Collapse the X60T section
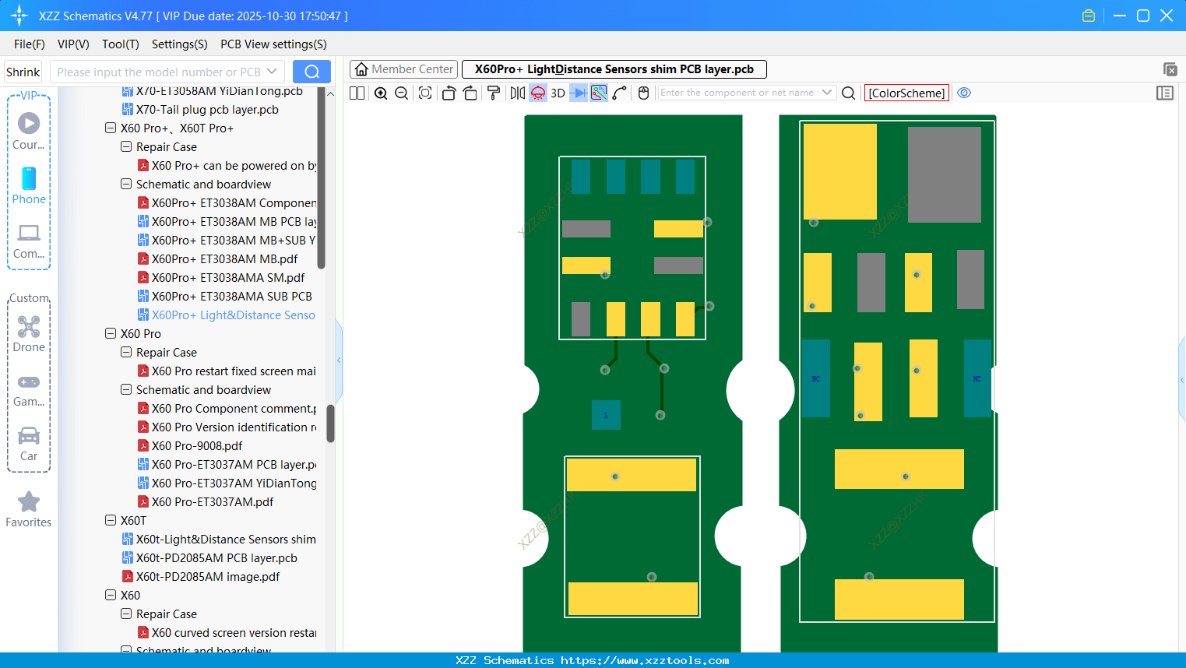This screenshot has width=1186, height=668. tap(110, 520)
